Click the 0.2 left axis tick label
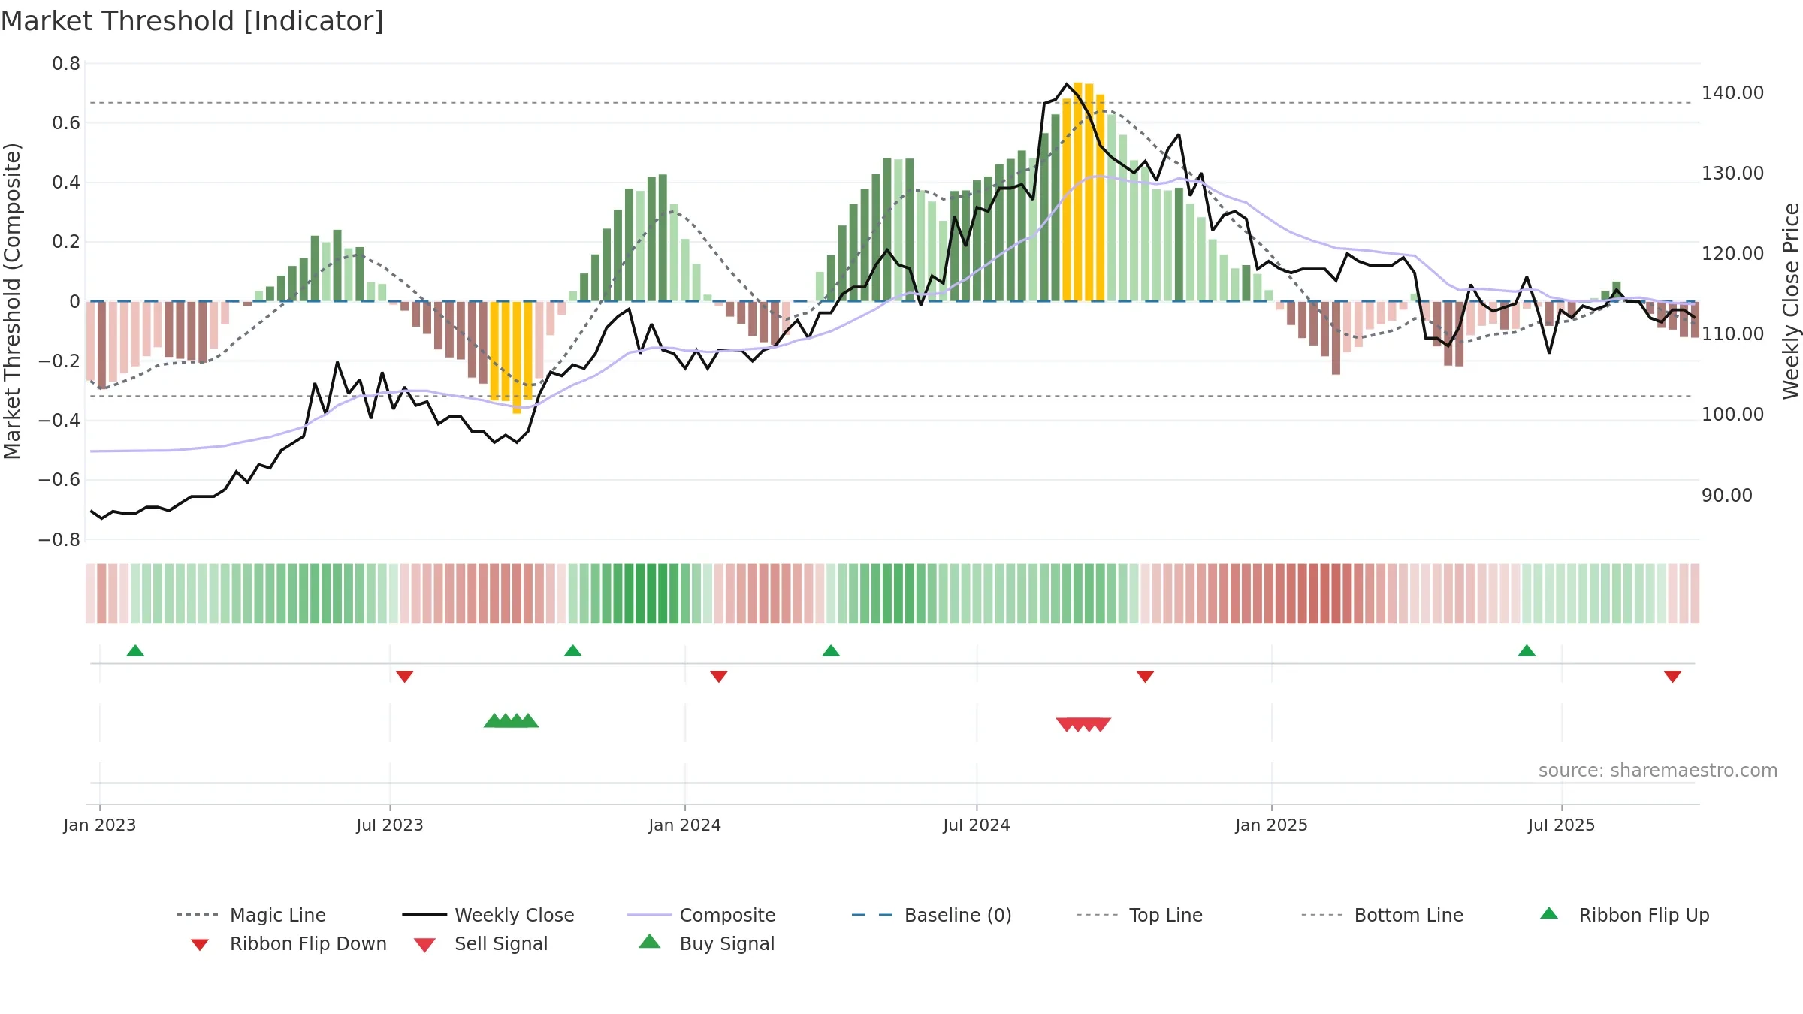The image size is (1803, 1014). [x=66, y=242]
